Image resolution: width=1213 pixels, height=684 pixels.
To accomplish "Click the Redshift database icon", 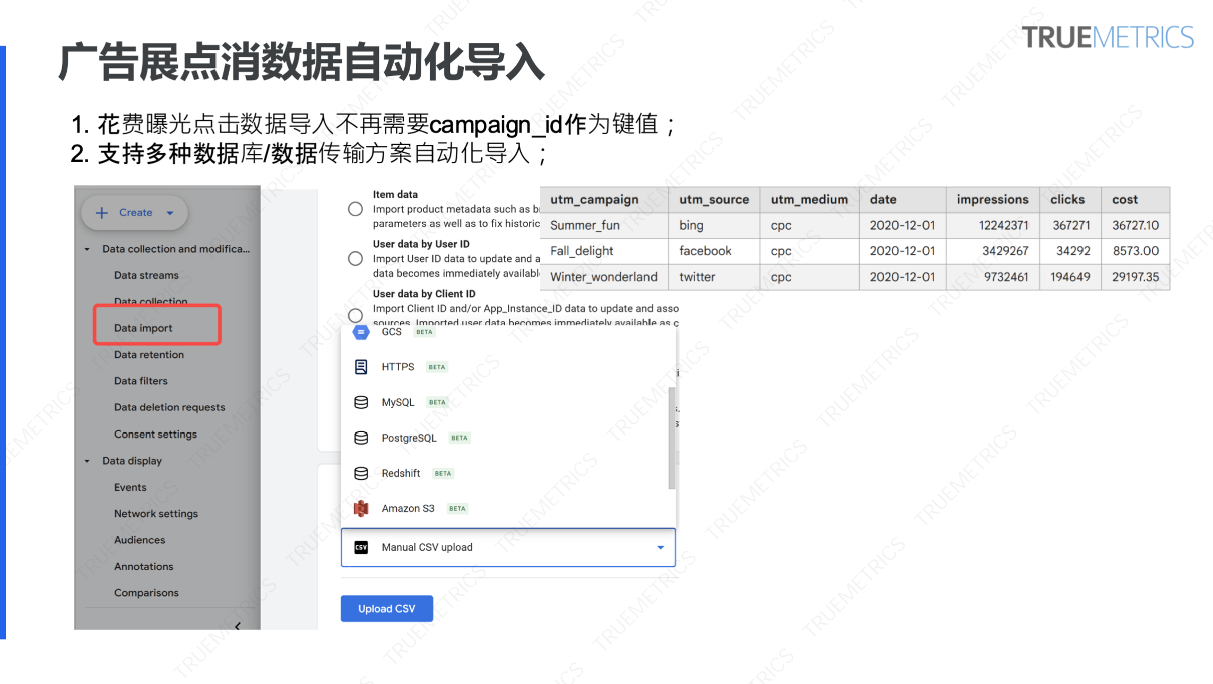I will click(361, 473).
